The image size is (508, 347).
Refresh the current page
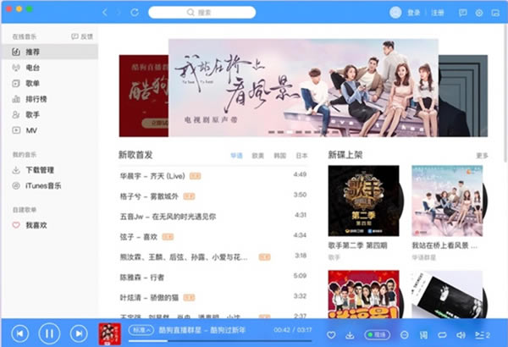click(x=135, y=13)
